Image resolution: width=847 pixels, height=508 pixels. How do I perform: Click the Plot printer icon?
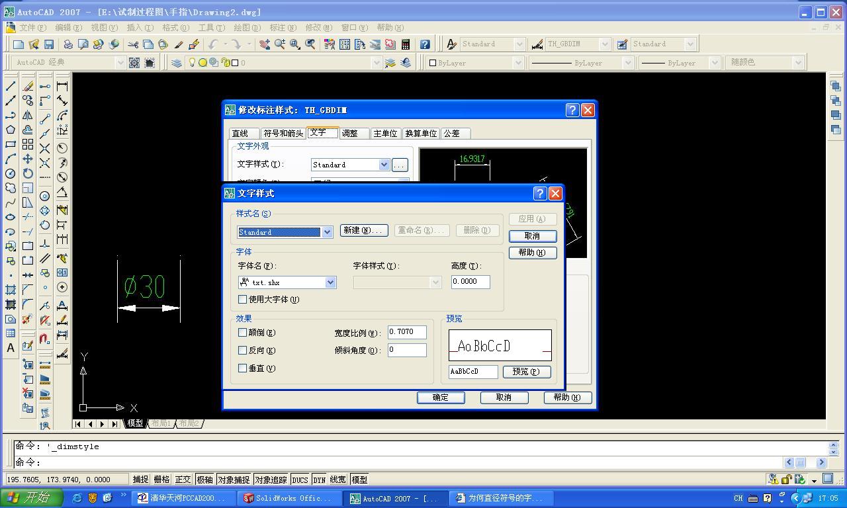68,44
